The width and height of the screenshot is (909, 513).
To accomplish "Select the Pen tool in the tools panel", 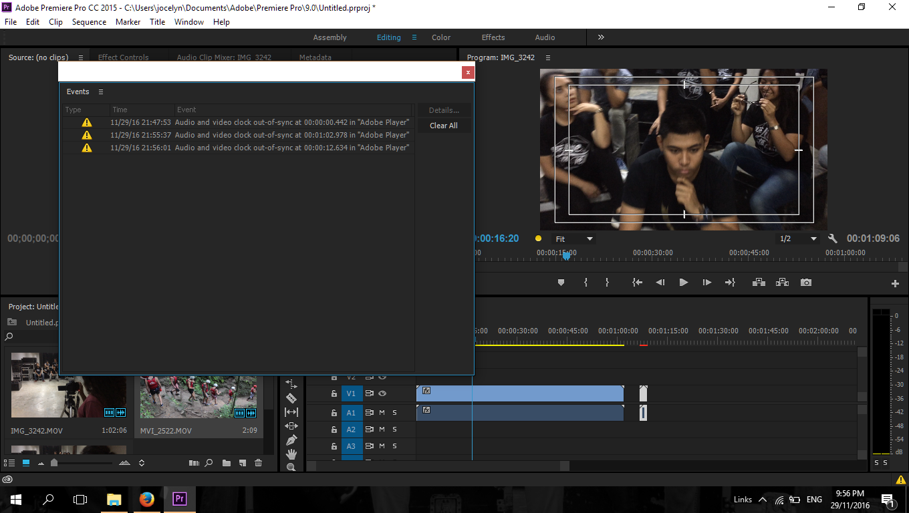I will [x=291, y=440].
